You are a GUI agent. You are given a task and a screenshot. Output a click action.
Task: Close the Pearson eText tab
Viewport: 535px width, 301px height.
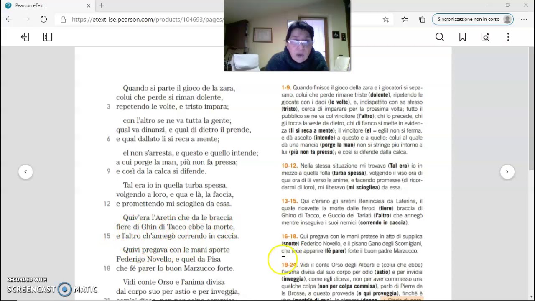(89, 5)
